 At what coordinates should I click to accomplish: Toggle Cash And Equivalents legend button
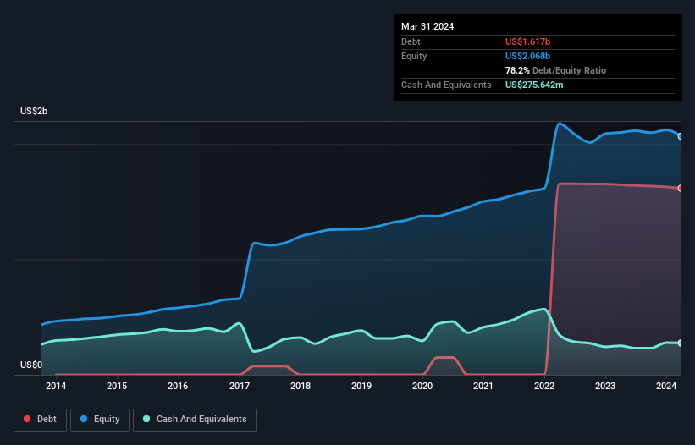click(x=195, y=420)
